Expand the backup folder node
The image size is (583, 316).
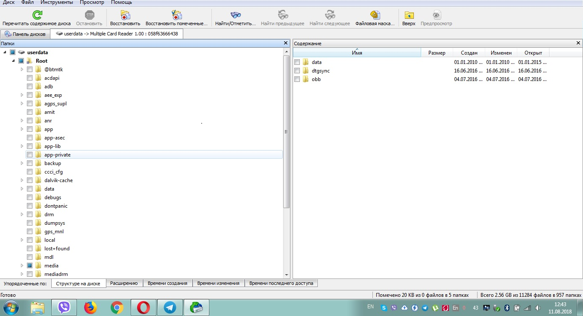[x=22, y=163]
